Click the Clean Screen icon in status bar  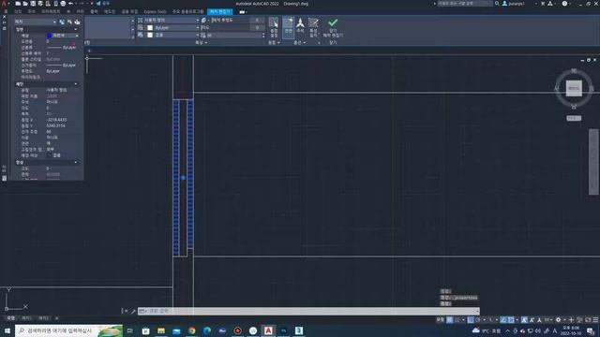coord(588,320)
